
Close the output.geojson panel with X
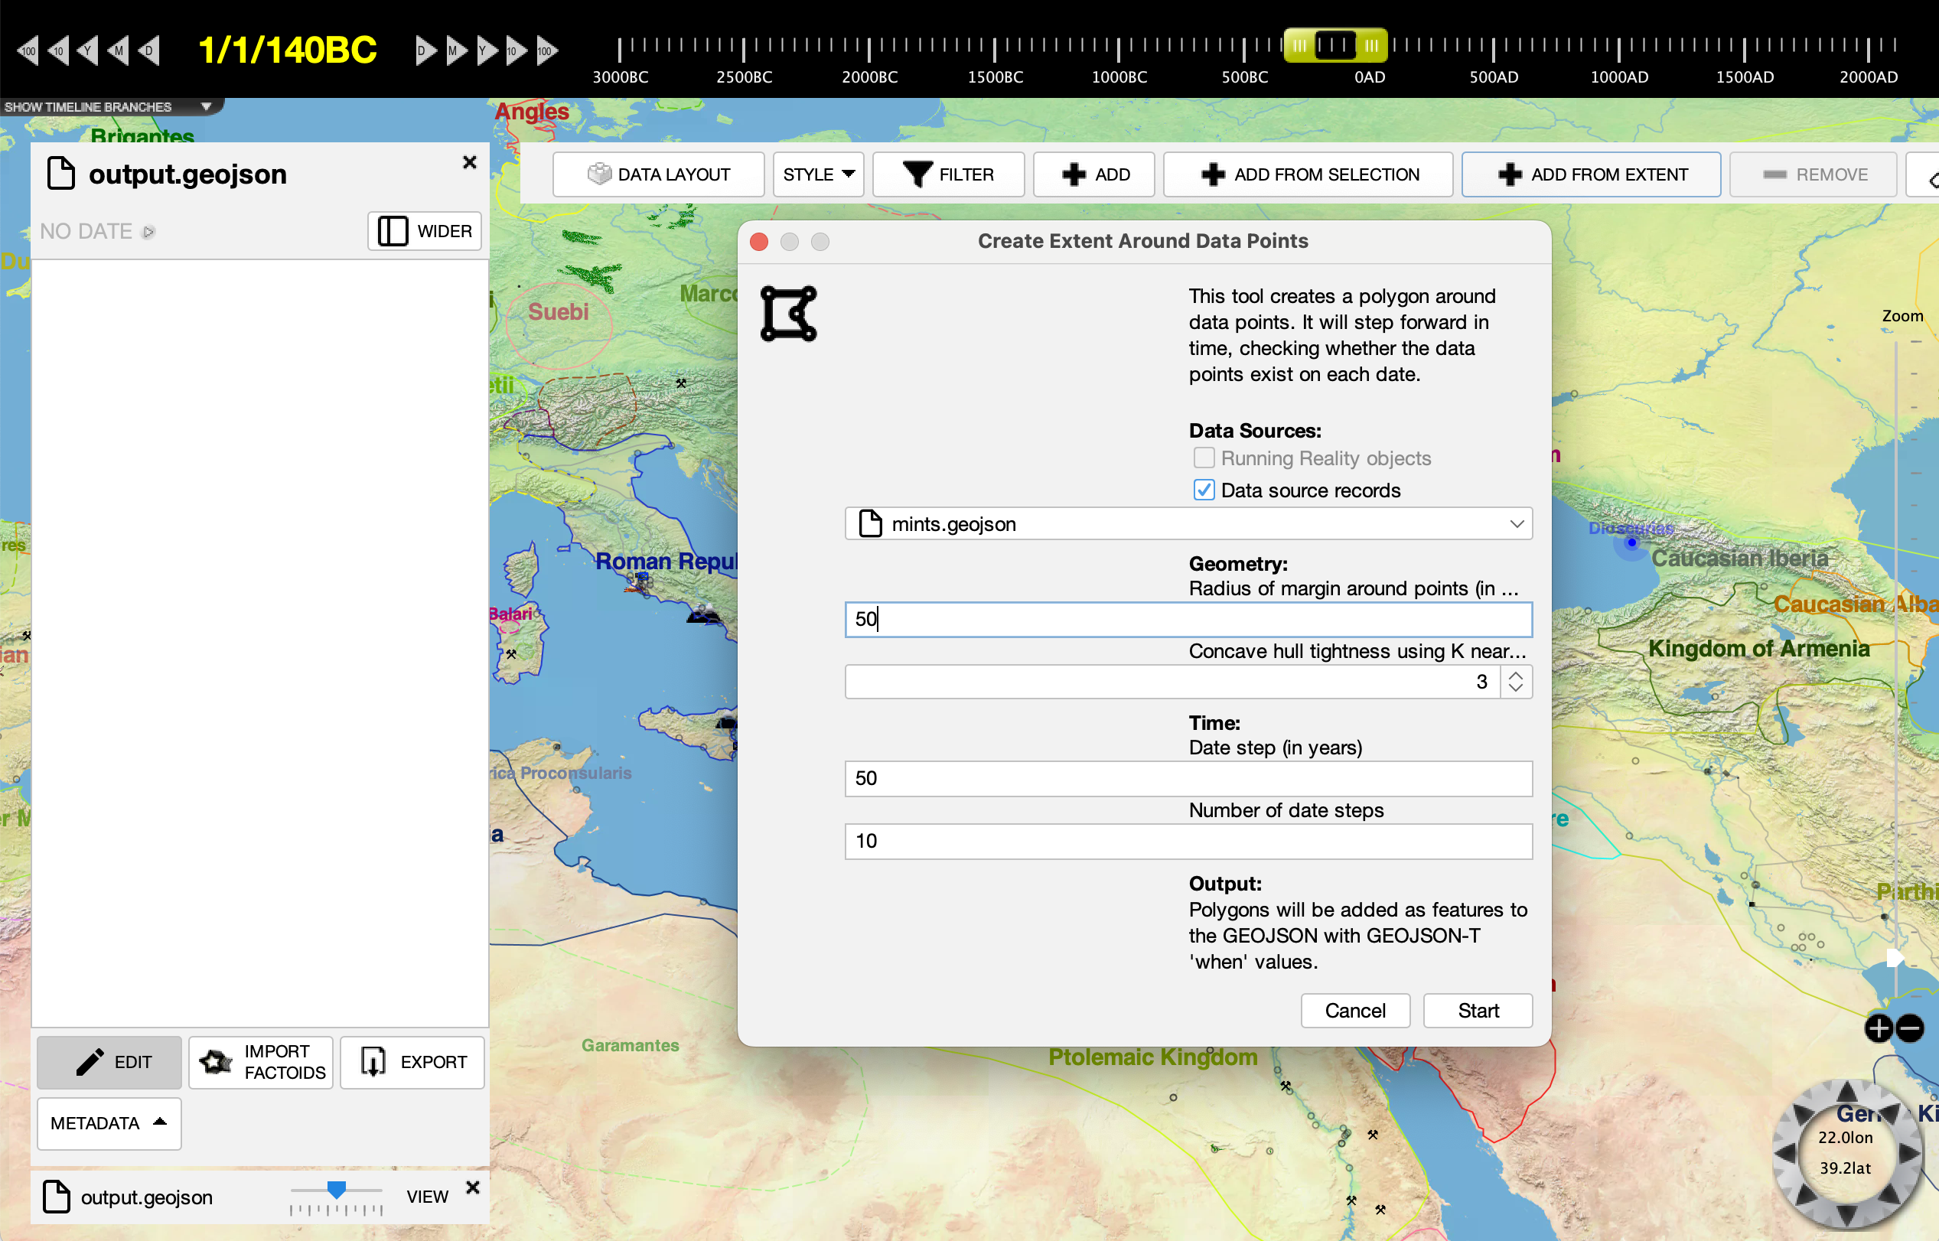(470, 162)
